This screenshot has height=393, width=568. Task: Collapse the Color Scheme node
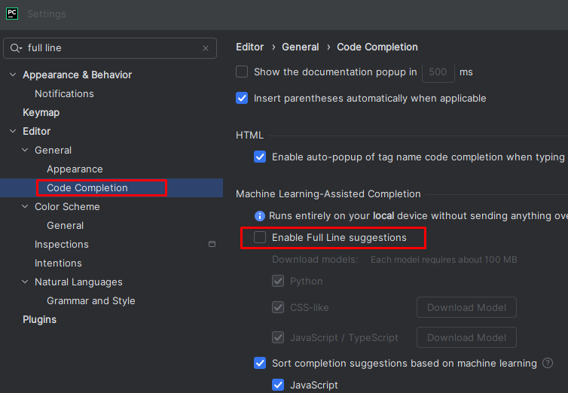coord(25,207)
